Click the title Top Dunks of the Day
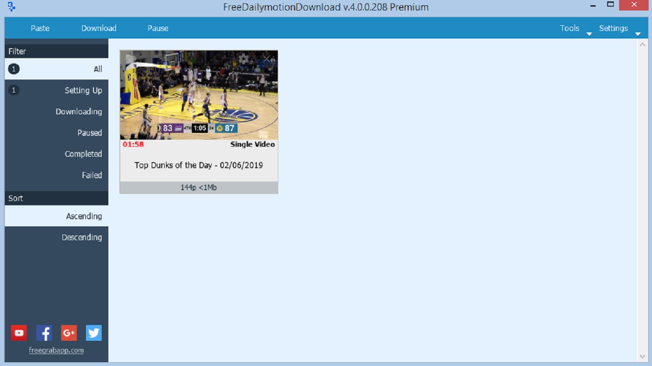Screen dimensions: 652x366 click(x=199, y=165)
